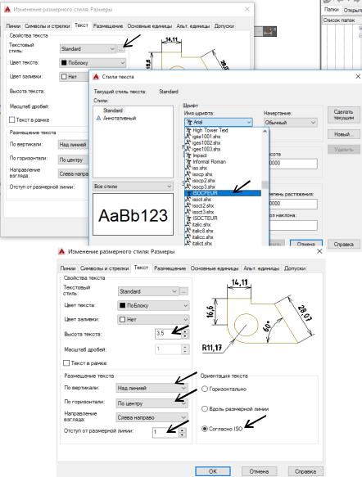Open text style browse button next to Standard
The image size is (362, 477).
[x=121, y=49]
